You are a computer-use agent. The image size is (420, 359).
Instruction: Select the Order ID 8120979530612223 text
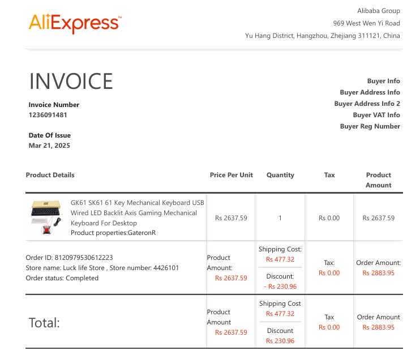point(69,258)
